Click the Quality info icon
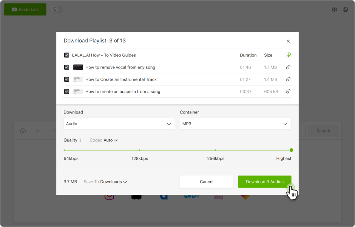 point(80,140)
